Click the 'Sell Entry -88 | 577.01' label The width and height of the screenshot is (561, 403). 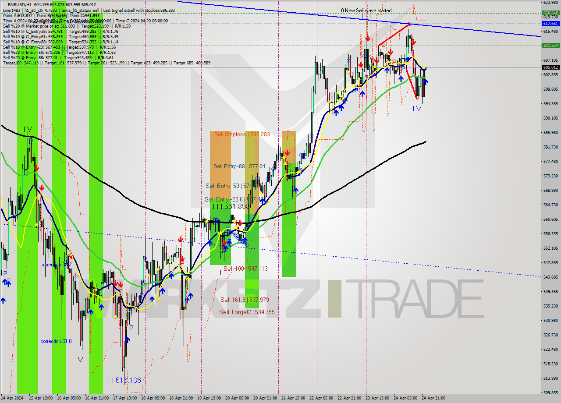[x=239, y=166]
